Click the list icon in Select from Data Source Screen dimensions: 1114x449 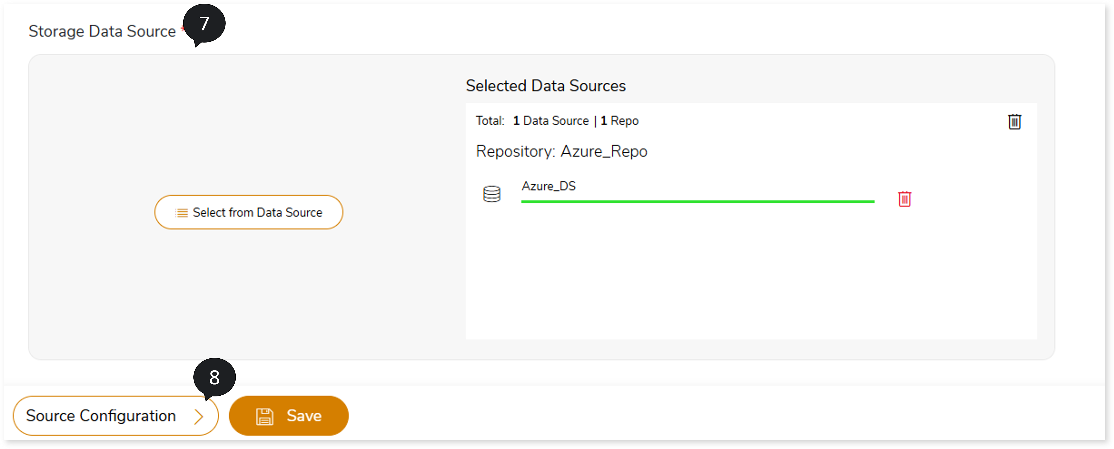pos(182,213)
